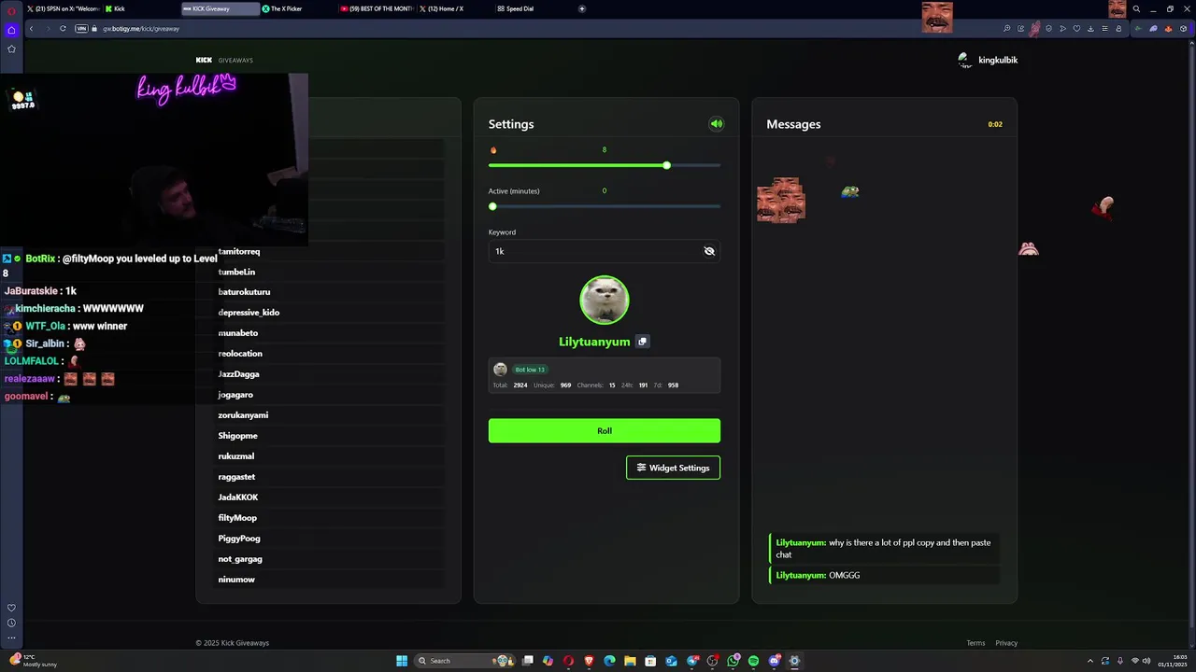The image size is (1196, 672).
Task: Select participant Shigopme
Action: pos(237,436)
